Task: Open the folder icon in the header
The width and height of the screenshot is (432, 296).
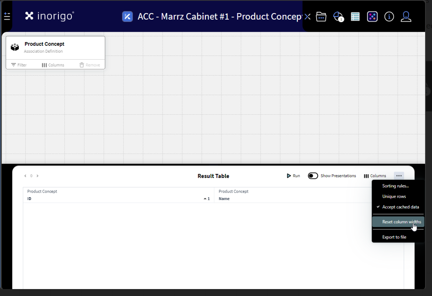Action: coord(321,17)
